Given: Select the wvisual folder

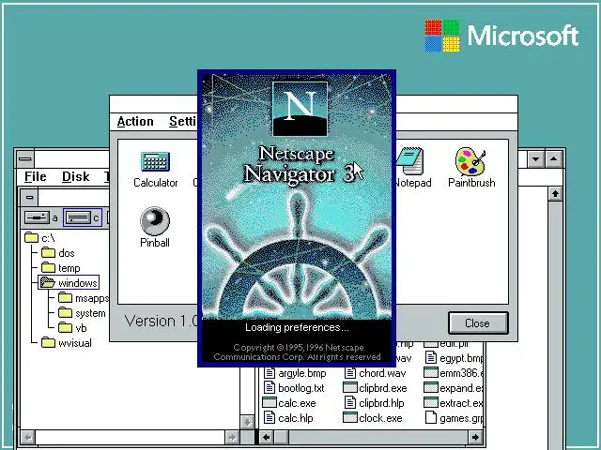Looking at the screenshot, I should (67, 343).
